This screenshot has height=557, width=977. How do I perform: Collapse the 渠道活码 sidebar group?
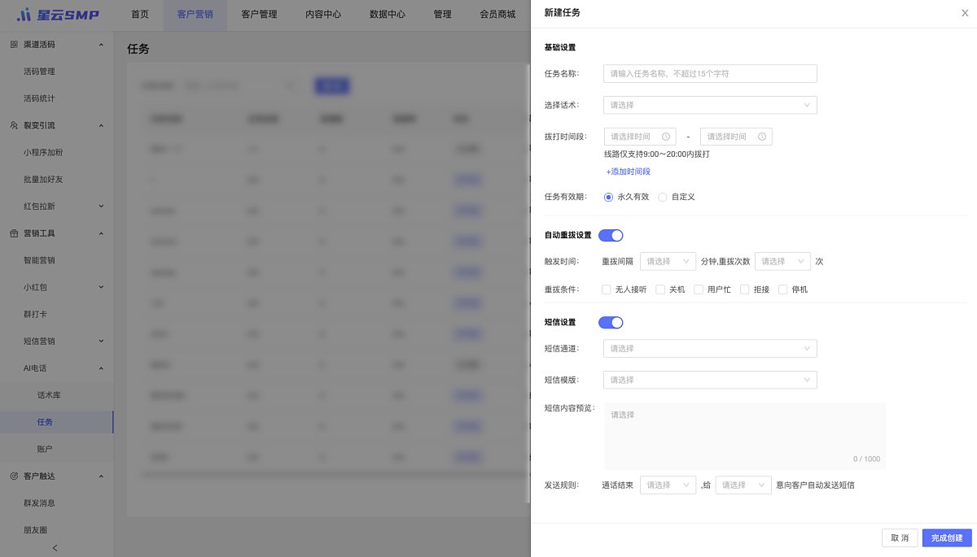101,45
